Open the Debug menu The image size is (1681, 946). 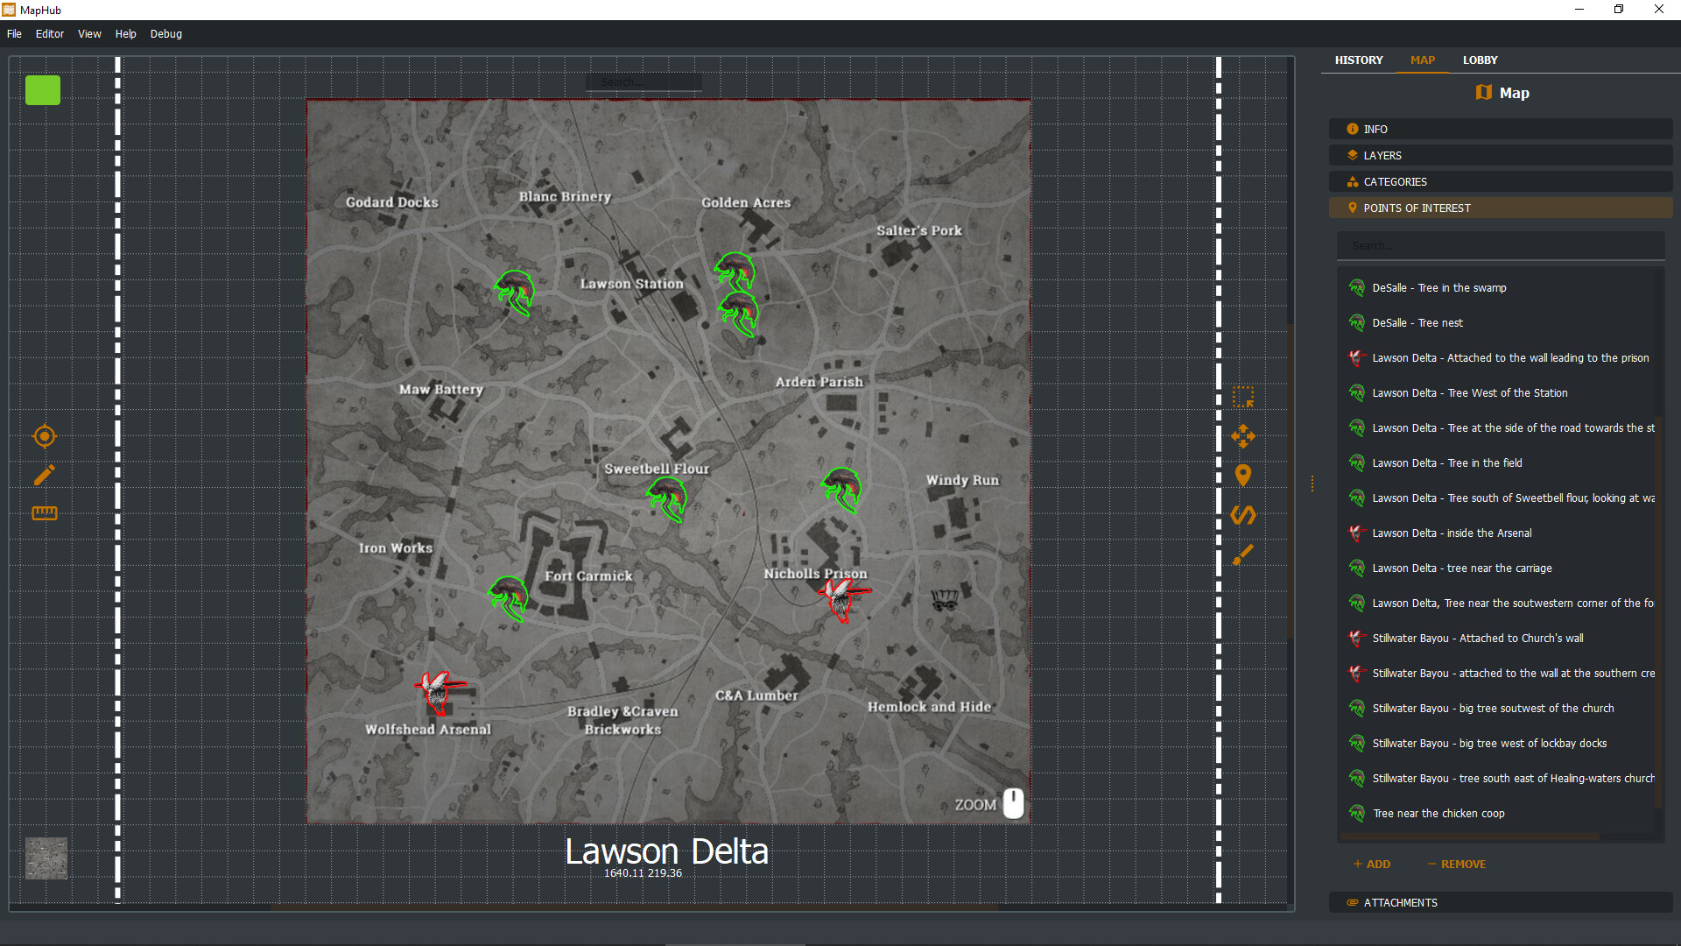coord(165,33)
